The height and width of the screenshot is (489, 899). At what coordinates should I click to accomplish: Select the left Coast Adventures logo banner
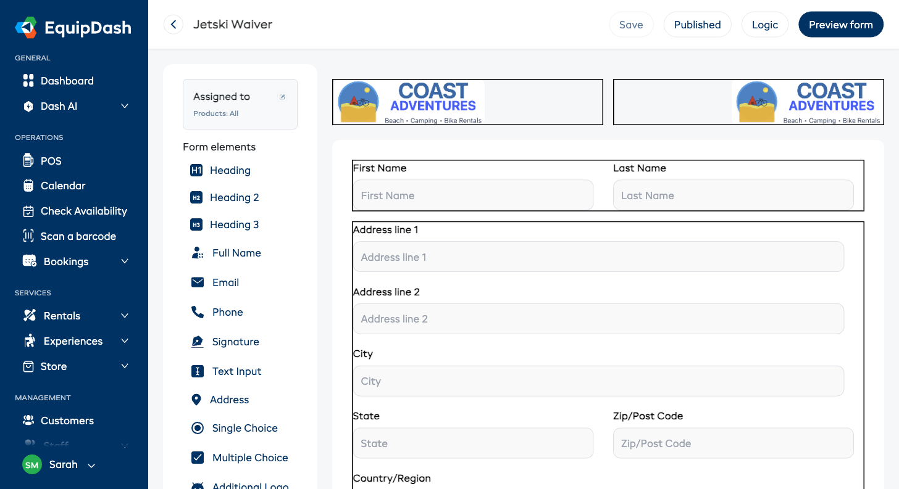pos(467,102)
